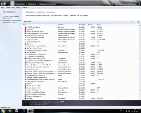Screen dimensions: 141x113
Task: Click the AMD Catalyst Install Manager icon
Action: [x=25, y=38]
